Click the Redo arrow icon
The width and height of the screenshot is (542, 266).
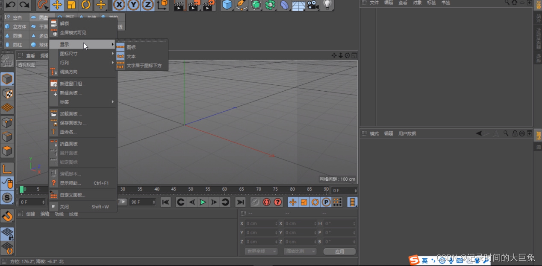25,5
